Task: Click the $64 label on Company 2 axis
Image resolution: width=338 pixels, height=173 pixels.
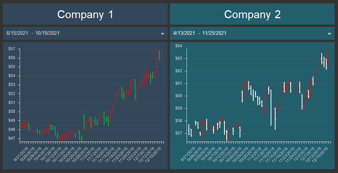Action: 179,46
